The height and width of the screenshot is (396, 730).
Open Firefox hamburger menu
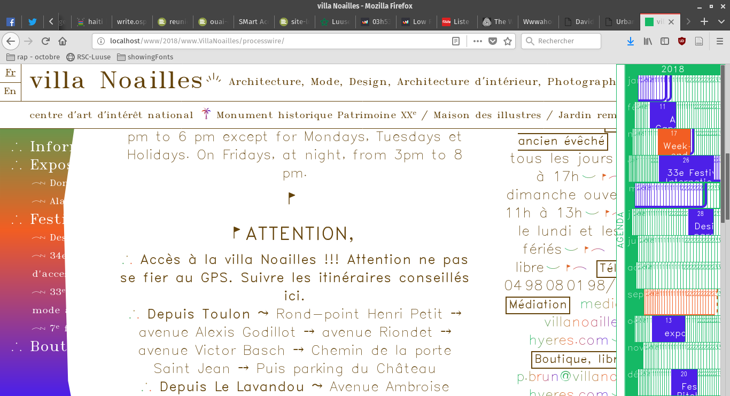pos(720,41)
